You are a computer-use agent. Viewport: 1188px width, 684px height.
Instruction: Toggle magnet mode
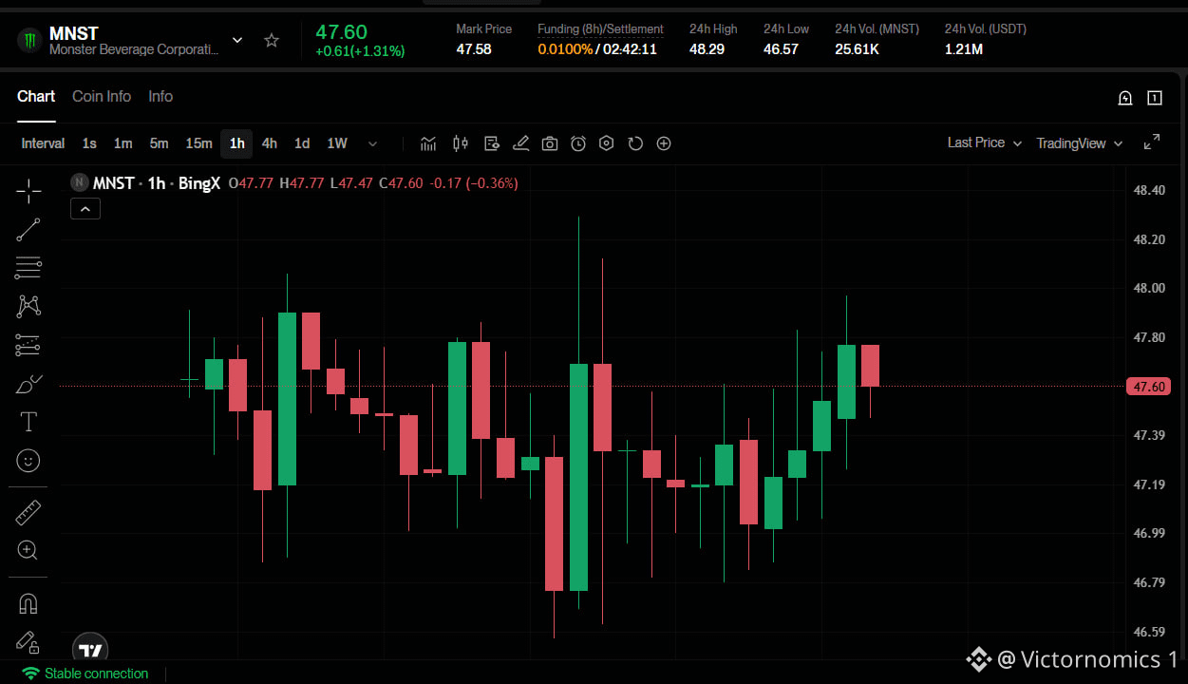point(28,604)
